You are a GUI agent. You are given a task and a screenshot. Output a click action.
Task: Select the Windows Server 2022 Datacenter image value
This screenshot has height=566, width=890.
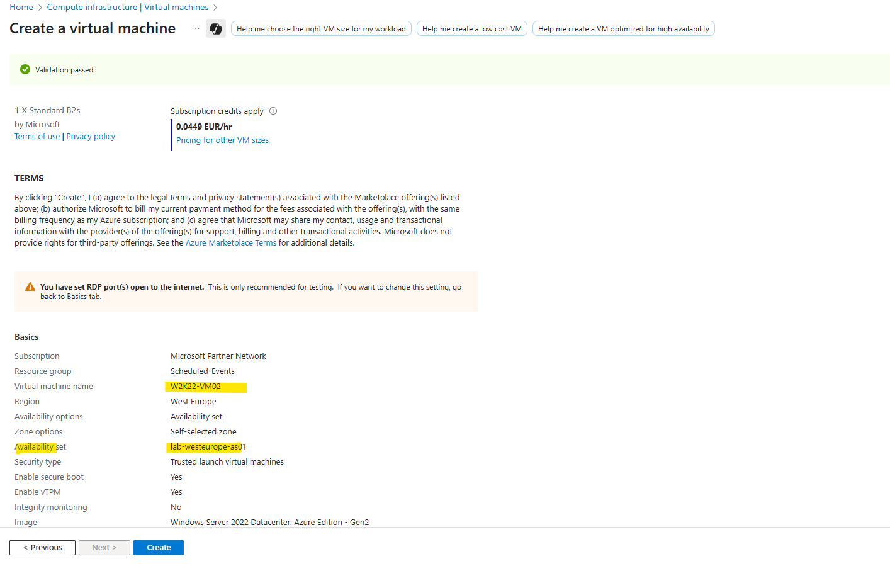(x=270, y=523)
